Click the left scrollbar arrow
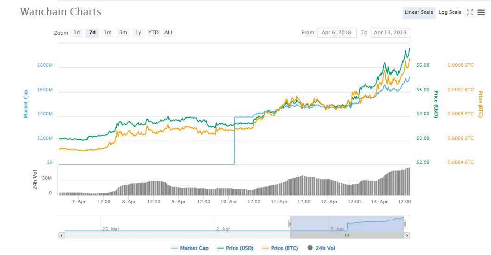 (61, 235)
